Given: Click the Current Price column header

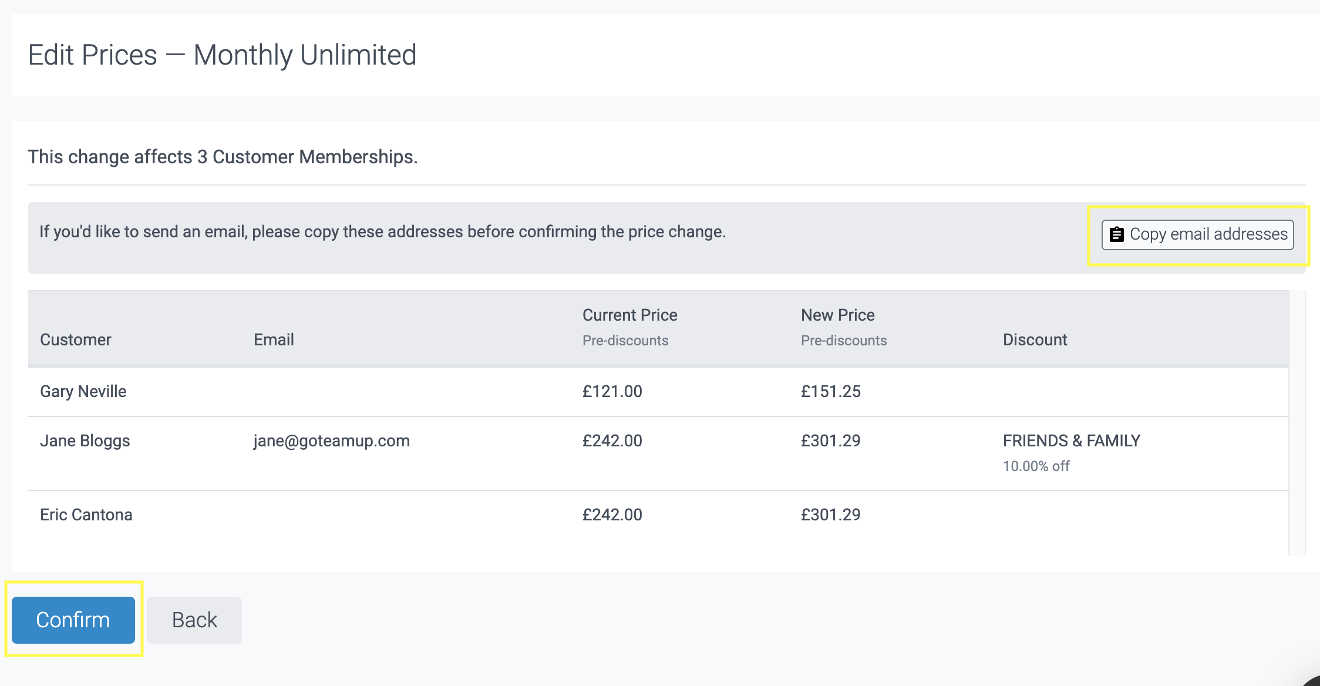Looking at the screenshot, I should point(629,315).
